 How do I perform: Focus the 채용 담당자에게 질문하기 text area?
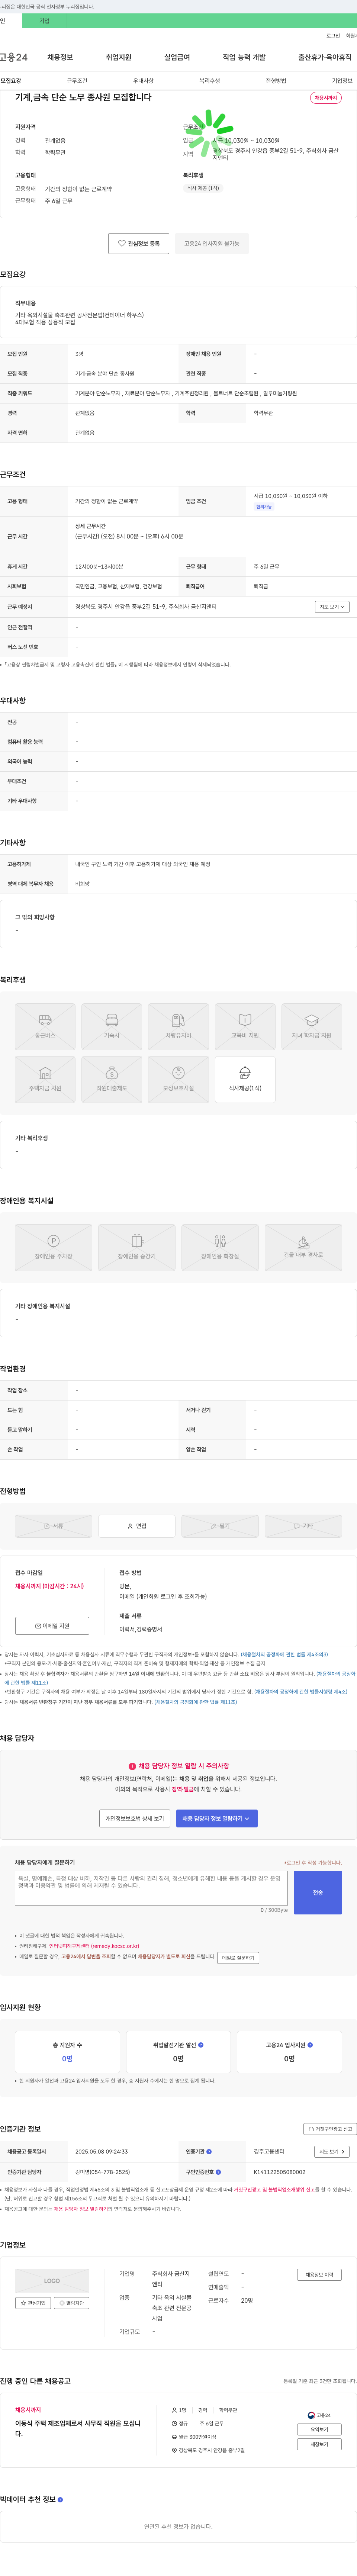click(x=151, y=1888)
